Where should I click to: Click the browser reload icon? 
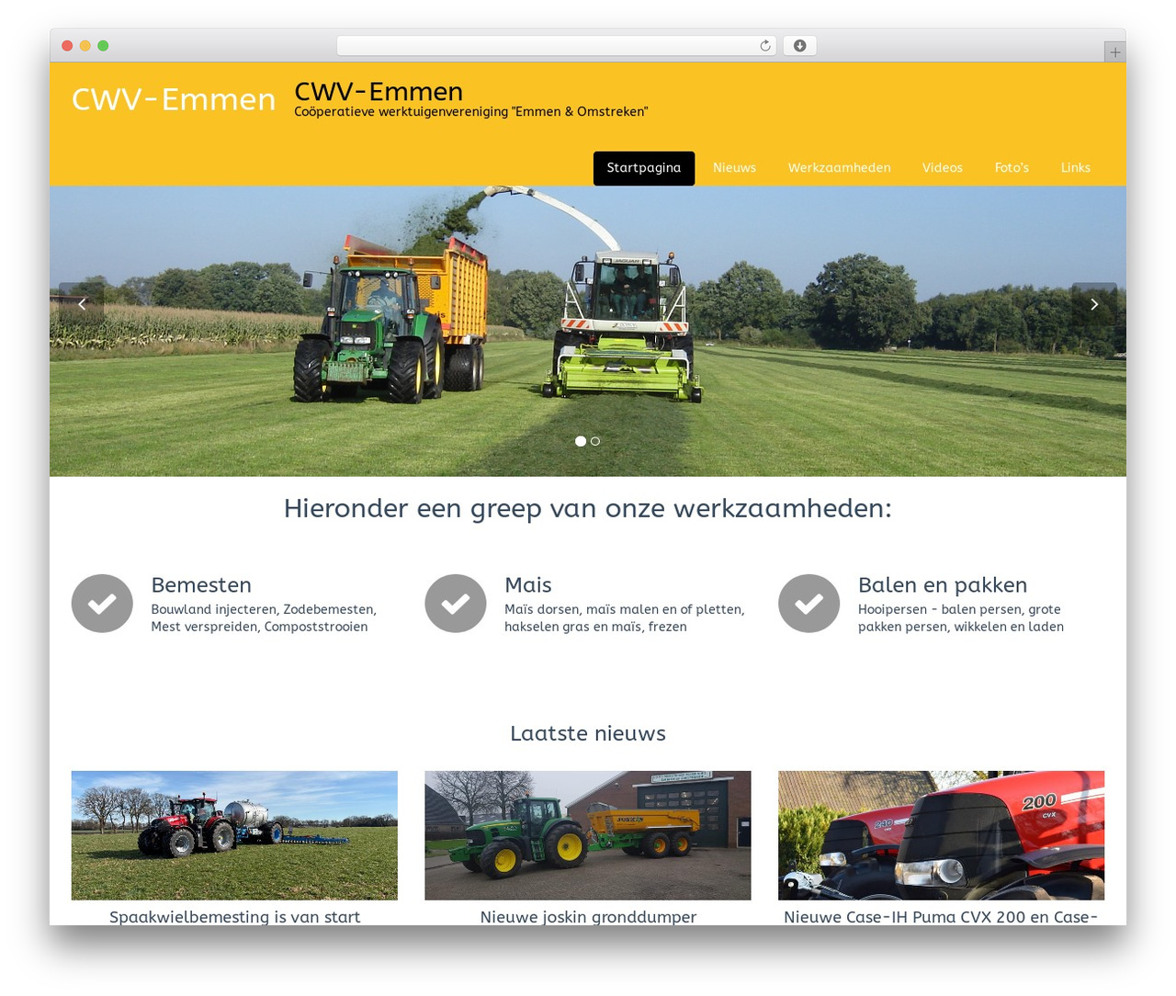(764, 46)
